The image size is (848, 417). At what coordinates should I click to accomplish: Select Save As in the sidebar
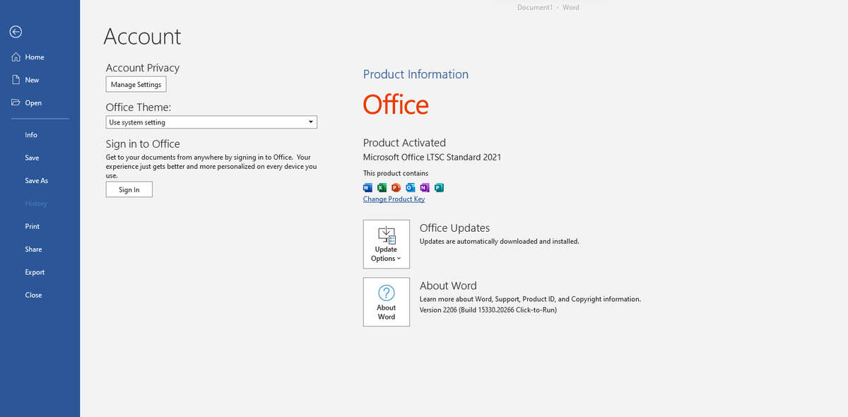pos(37,181)
